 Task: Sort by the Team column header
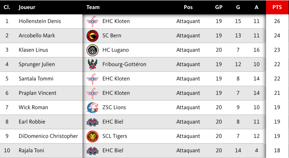coord(93,7)
